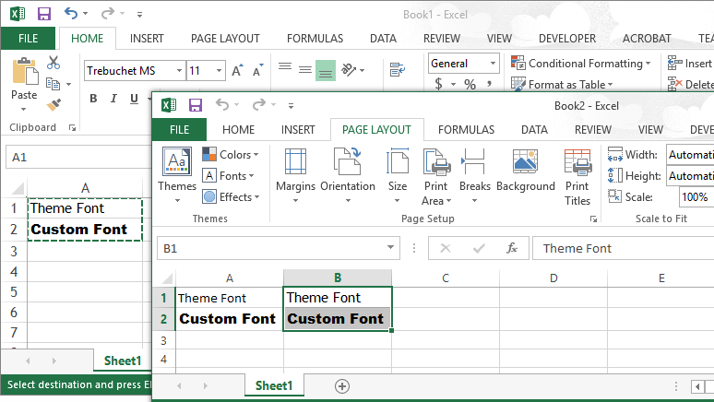714x402 pixels.
Task: Add a new sheet in Book2
Action: point(342,385)
